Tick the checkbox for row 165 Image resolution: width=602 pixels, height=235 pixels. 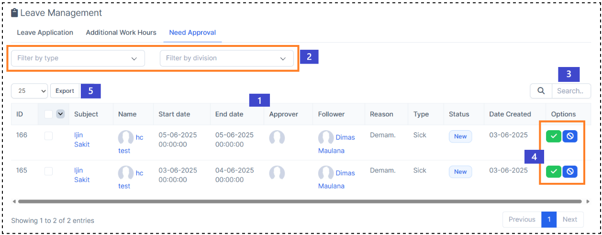pyautogui.click(x=48, y=171)
